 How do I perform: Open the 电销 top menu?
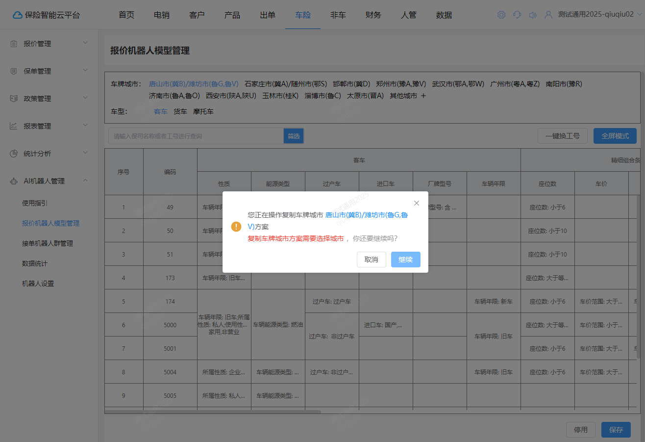click(162, 15)
